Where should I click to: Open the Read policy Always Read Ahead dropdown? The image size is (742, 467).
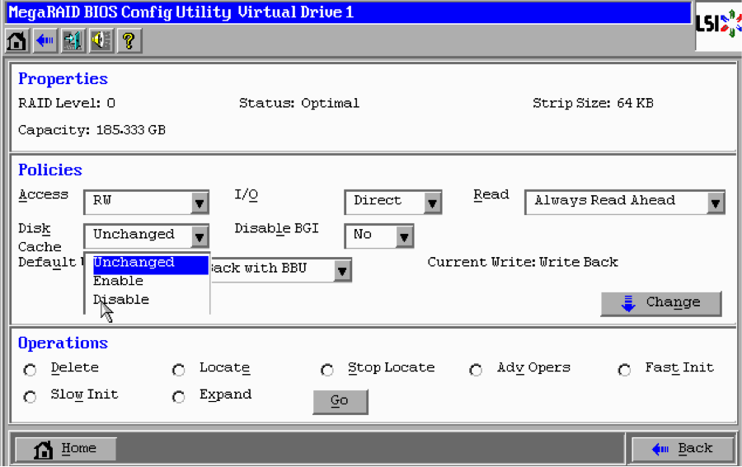pos(715,203)
